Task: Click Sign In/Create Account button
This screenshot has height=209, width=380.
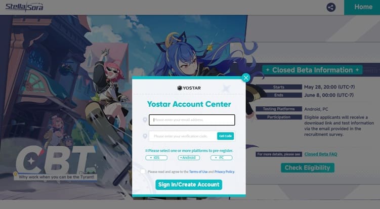Action: 189,185
